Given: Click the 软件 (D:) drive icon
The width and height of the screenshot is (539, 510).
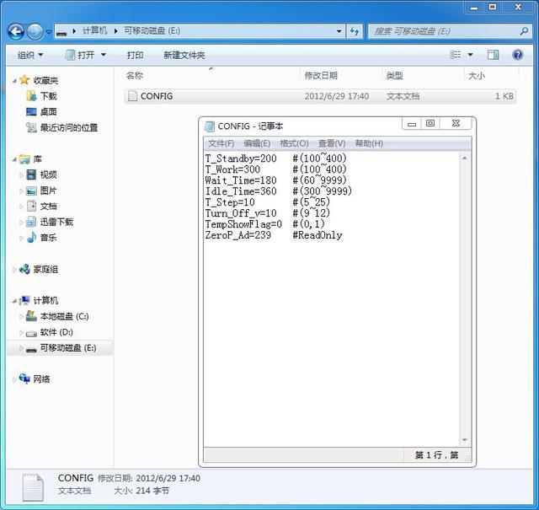Looking at the screenshot, I should [x=31, y=333].
